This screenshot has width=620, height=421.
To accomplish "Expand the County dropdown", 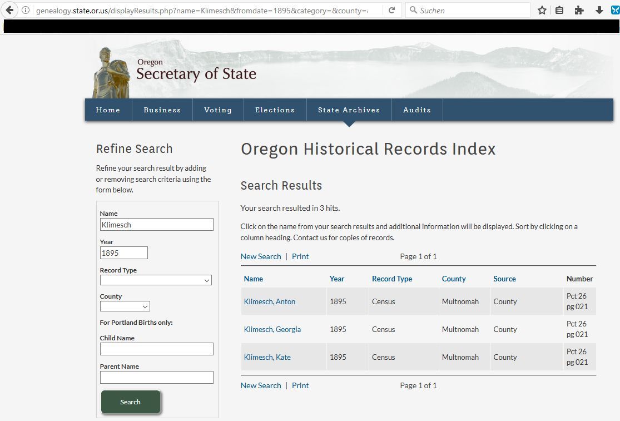I will tap(125, 306).
